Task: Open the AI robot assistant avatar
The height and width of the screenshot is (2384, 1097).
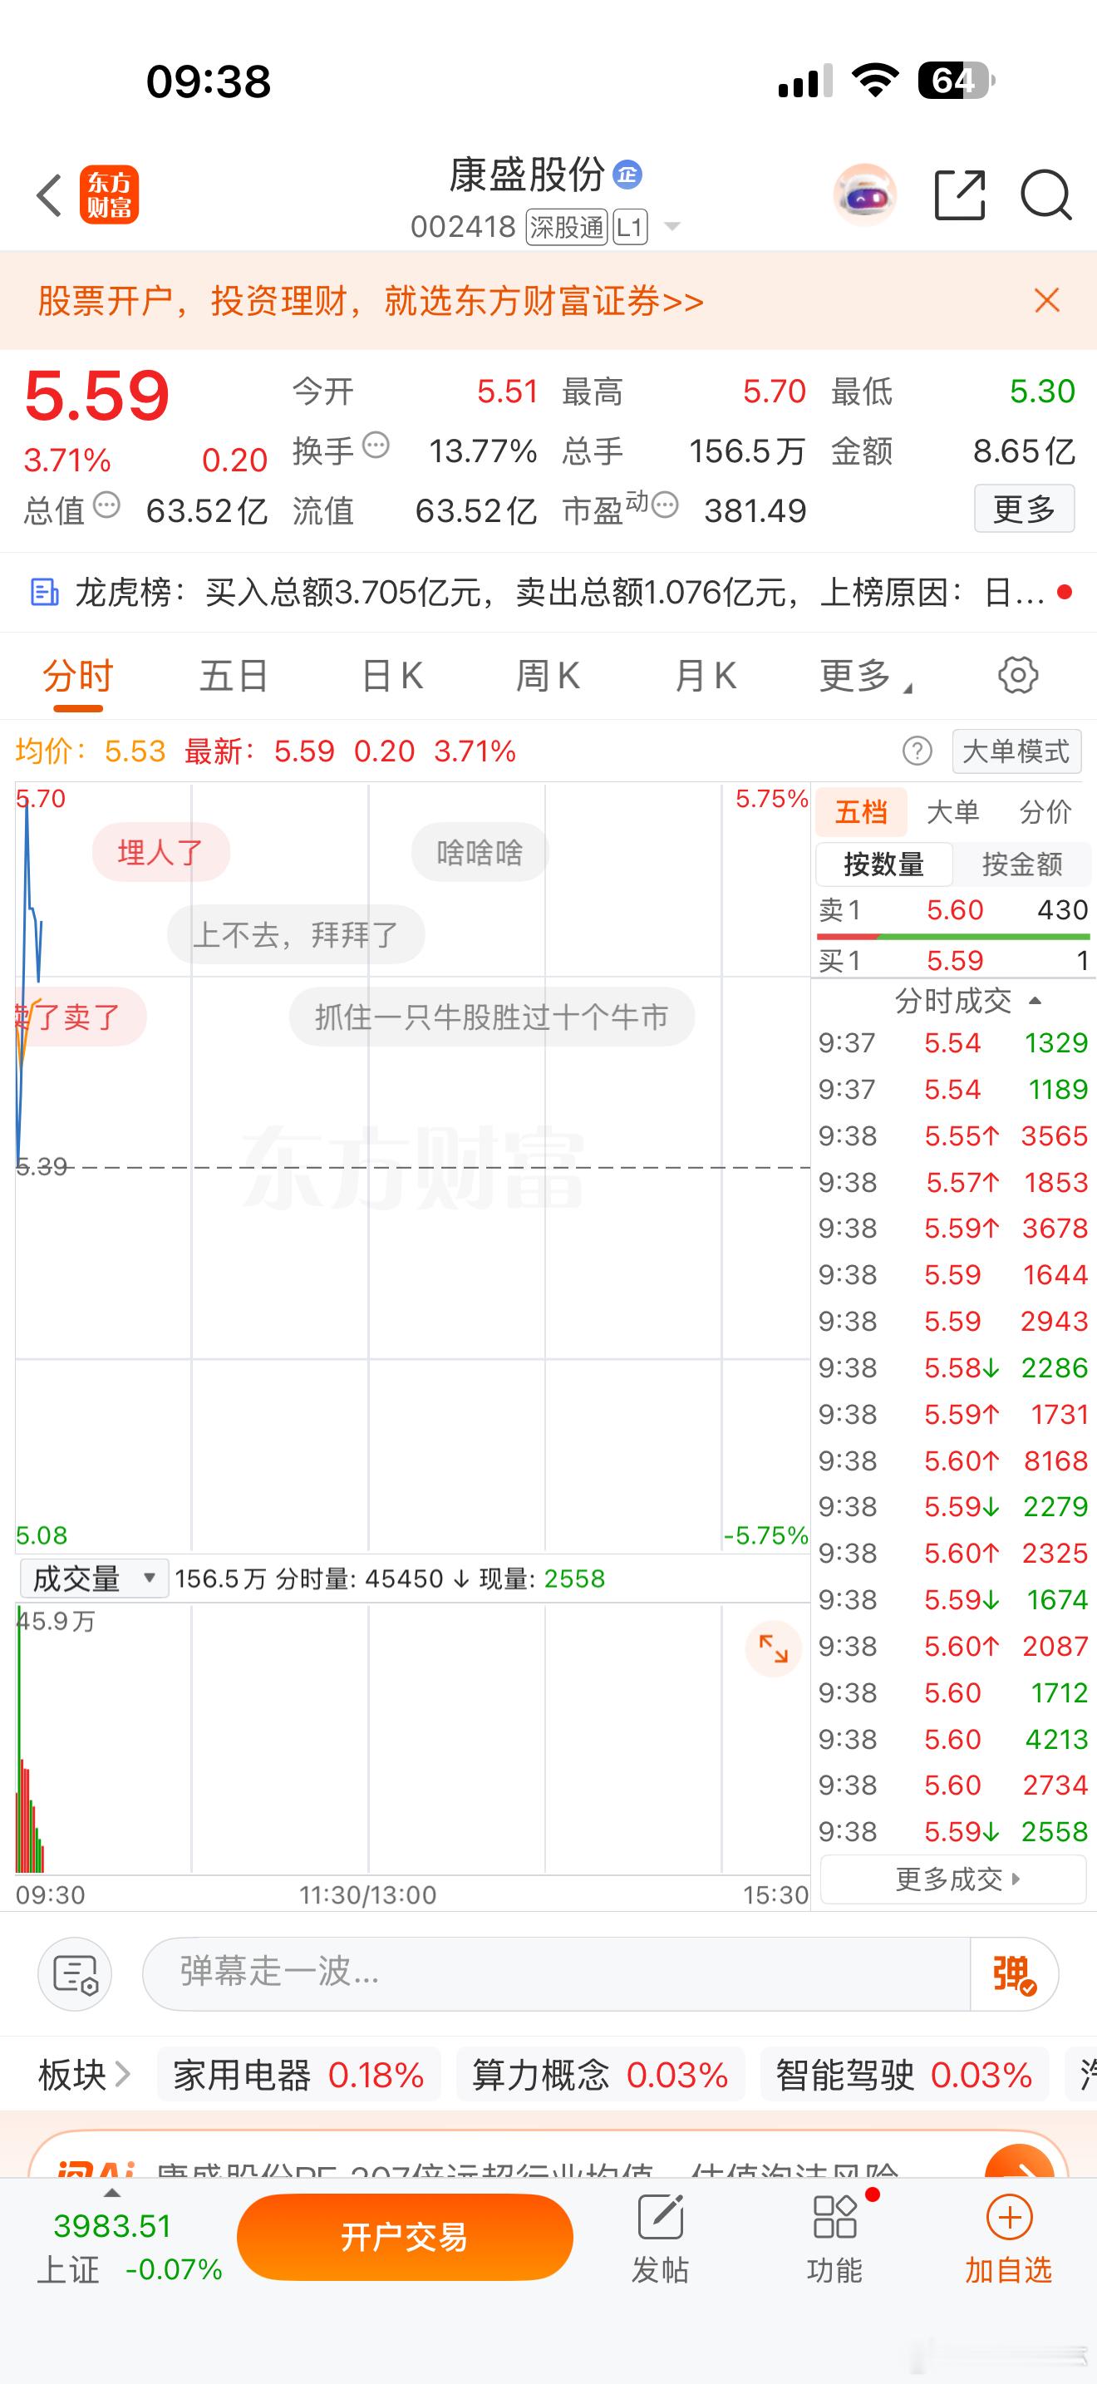Action: [x=864, y=195]
